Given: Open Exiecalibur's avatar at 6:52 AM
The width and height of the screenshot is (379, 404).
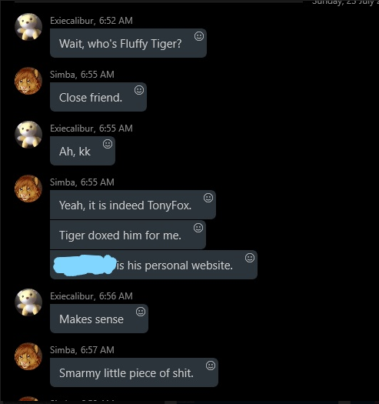Looking at the screenshot, I should (x=28, y=27).
